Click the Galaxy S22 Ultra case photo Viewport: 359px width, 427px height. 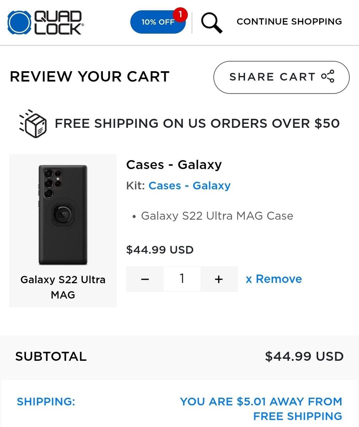(63, 215)
